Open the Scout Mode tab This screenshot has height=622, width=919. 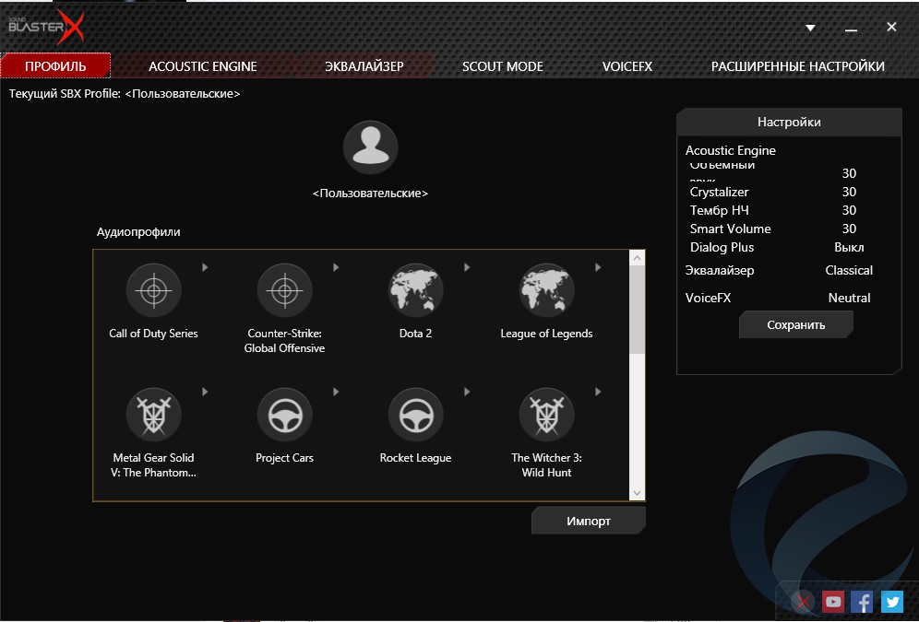(502, 66)
